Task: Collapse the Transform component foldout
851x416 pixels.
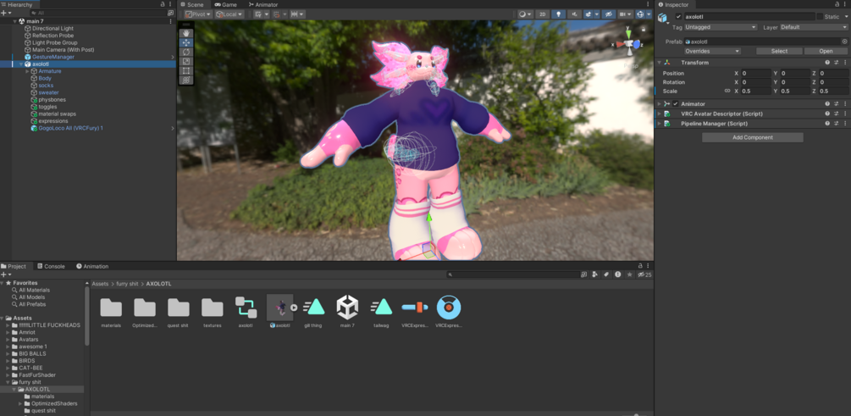Action: (x=660, y=63)
